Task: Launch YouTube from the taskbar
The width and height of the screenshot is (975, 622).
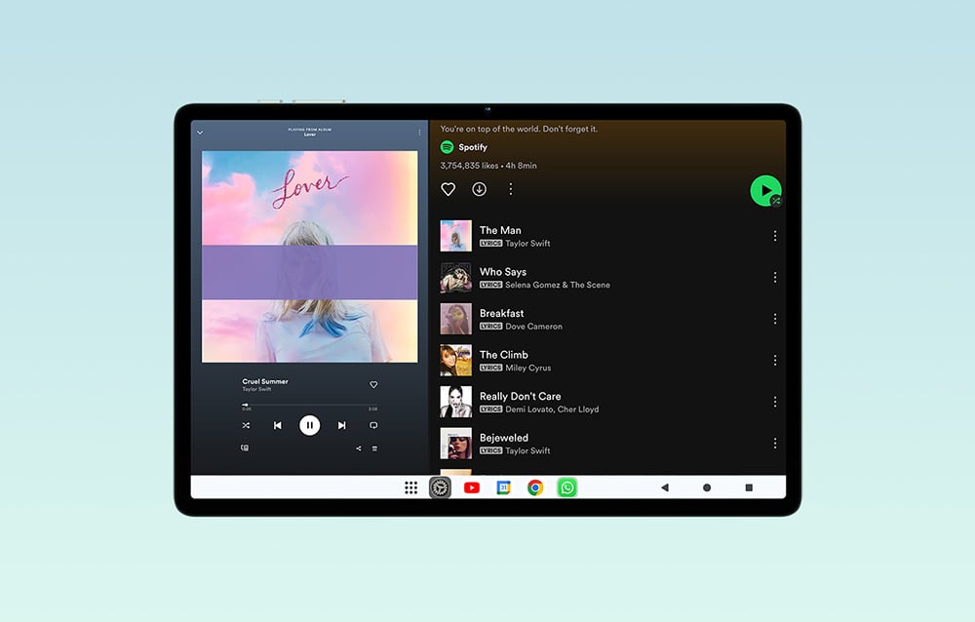Action: [472, 487]
